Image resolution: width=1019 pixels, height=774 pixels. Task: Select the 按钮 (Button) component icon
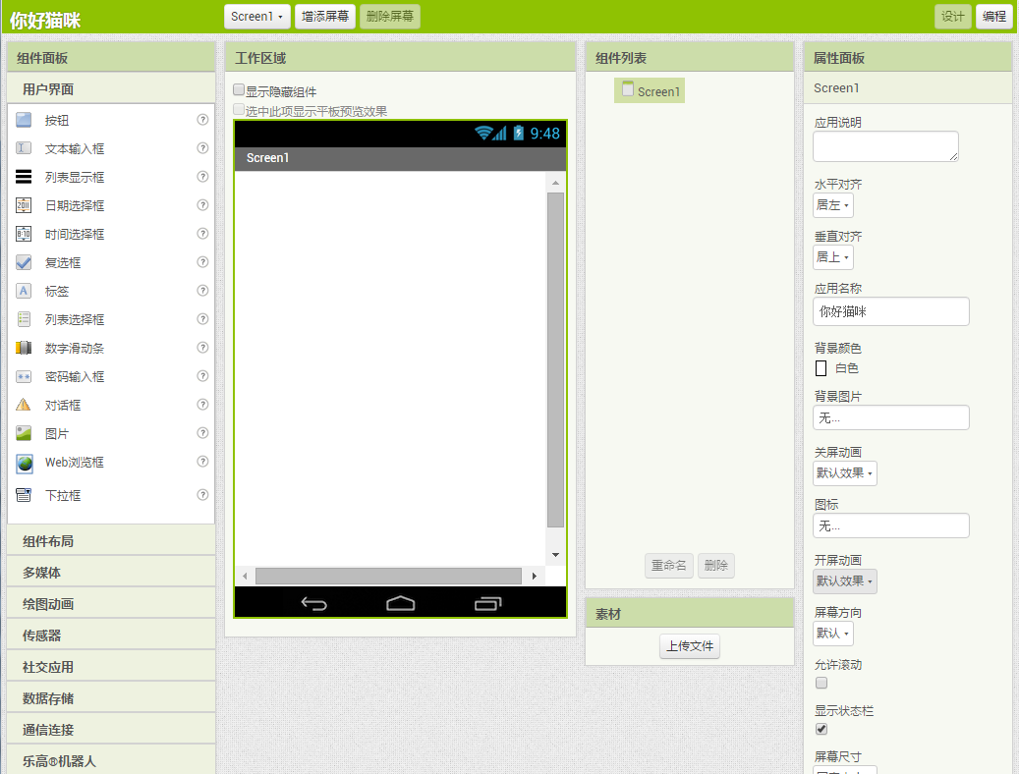point(25,120)
